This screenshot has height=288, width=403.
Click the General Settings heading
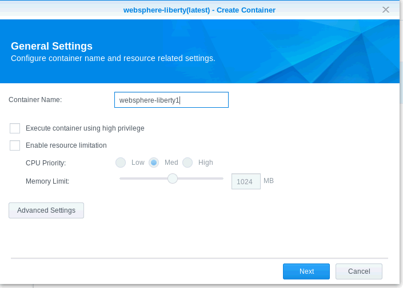pyautogui.click(x=51, y=46)
